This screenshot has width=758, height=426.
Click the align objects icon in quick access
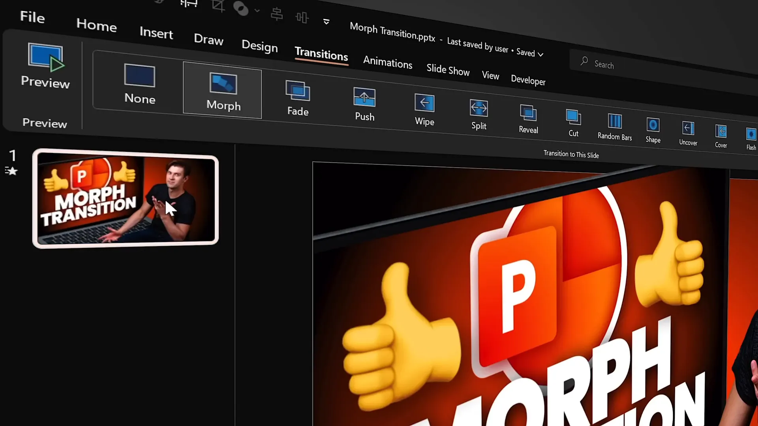coord(277,14)
